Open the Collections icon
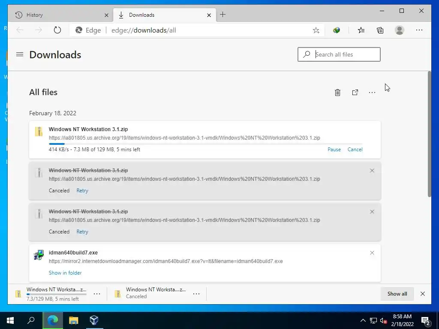The image size is (439, 329). click(x=380, y=30)
